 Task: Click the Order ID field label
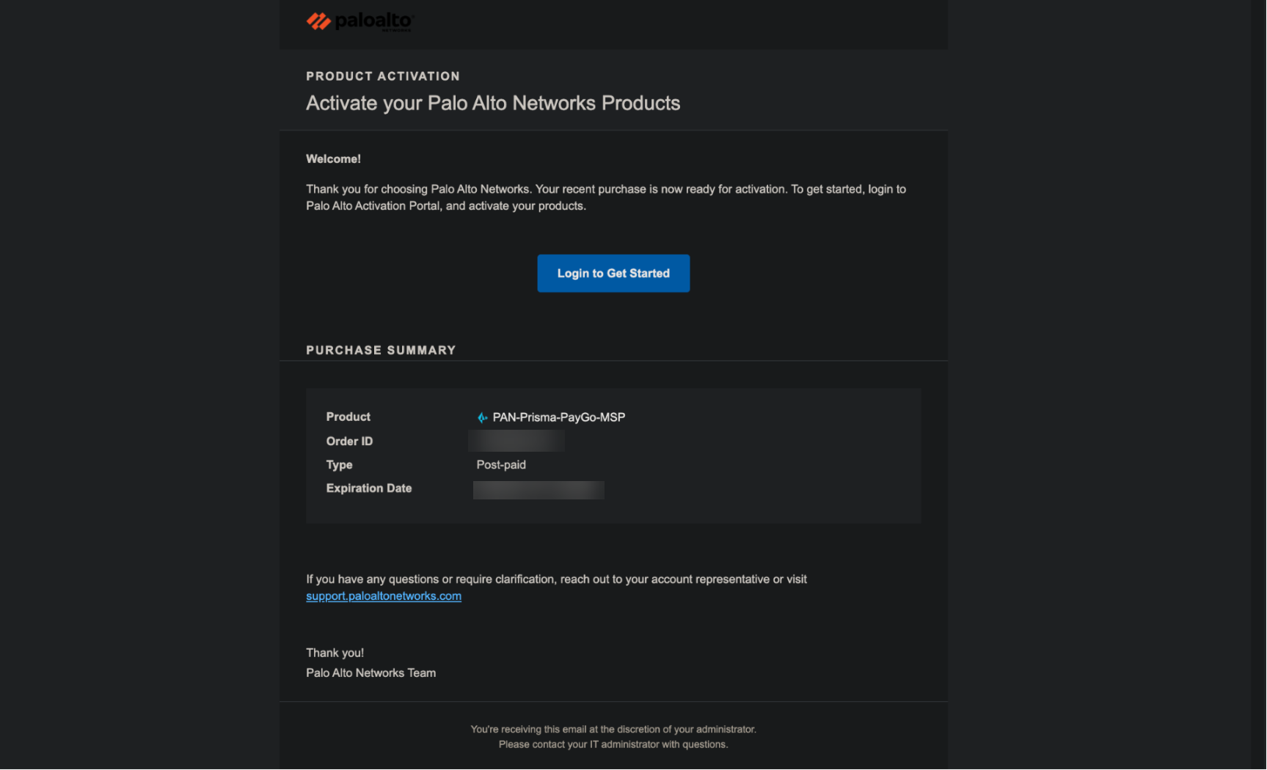[349, 441]
